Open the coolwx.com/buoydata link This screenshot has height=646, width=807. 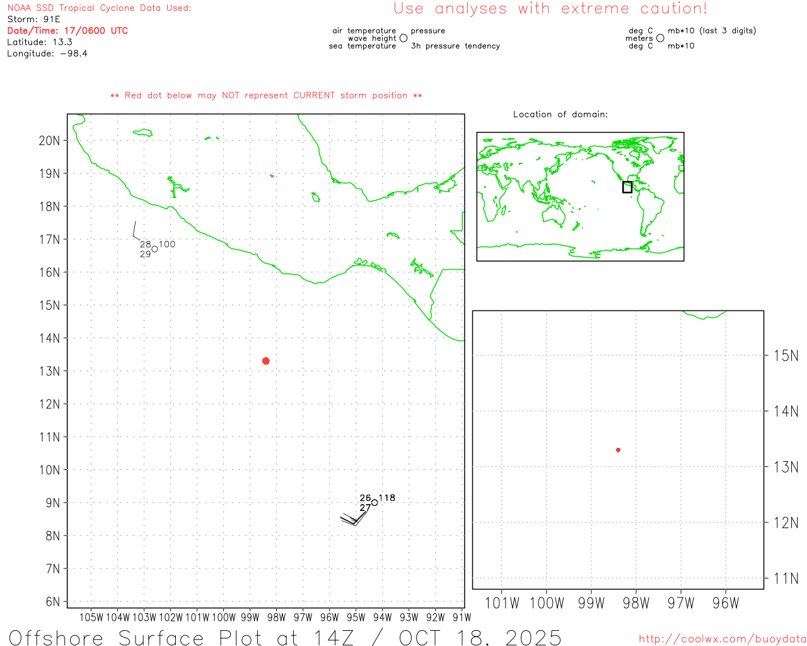[x=723, y=639]
